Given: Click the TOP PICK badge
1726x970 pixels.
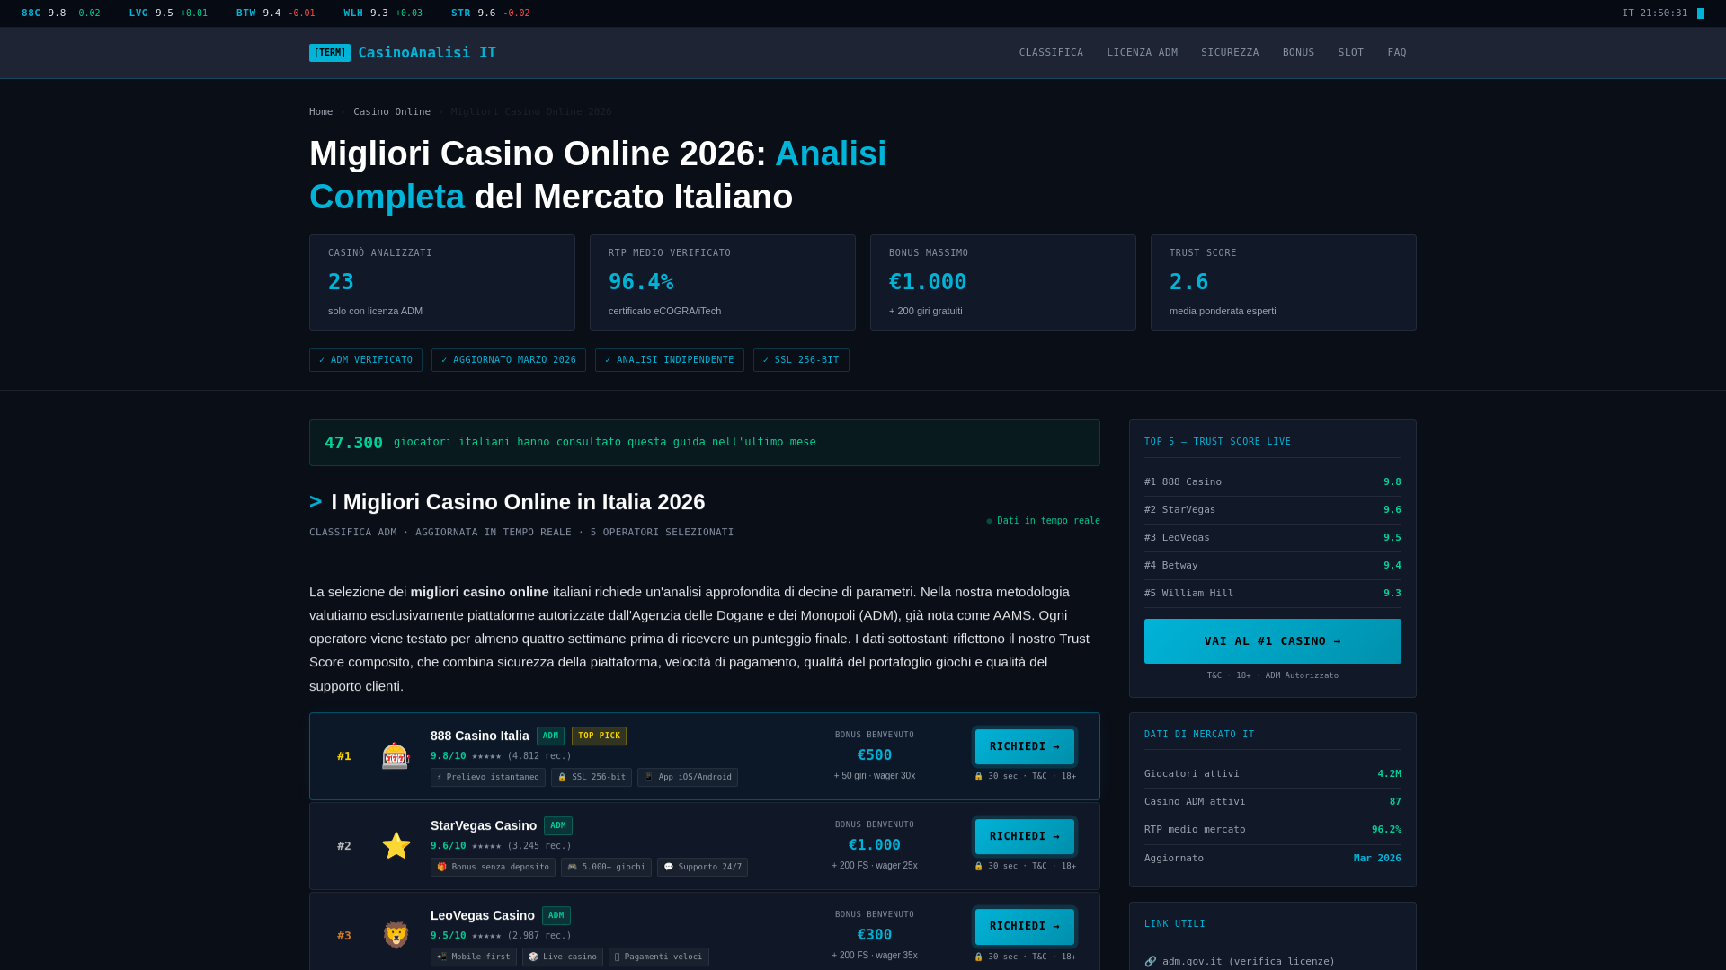Looking at the screenshot, I should (x=599, y=736).
